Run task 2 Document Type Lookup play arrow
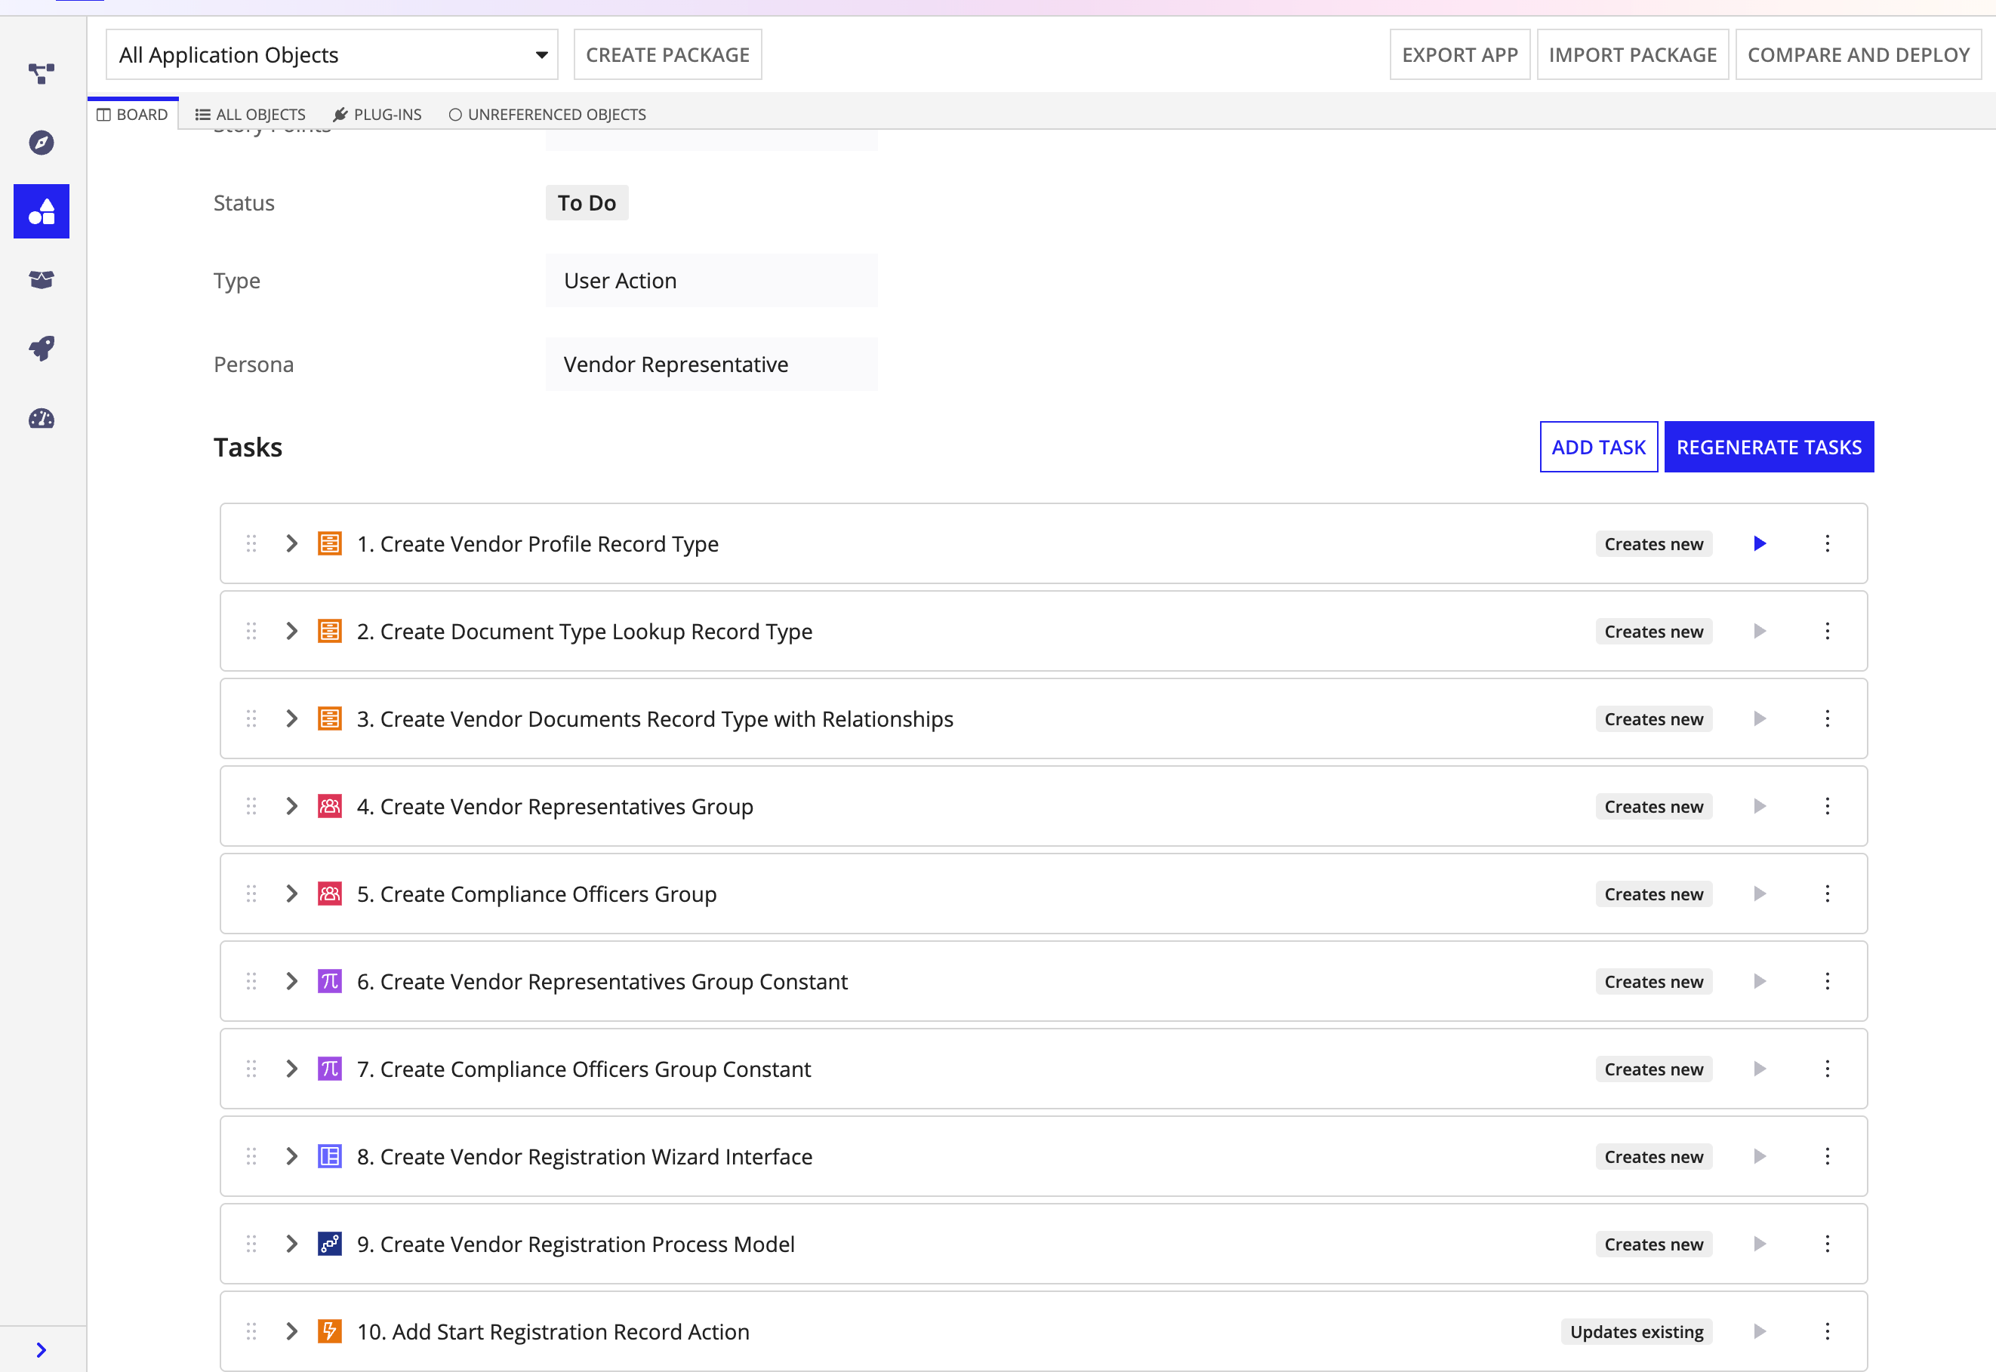Image resolution: width=1996 pixels, height=1372 pixels. pyautogui.click(x=1760, y=631)
